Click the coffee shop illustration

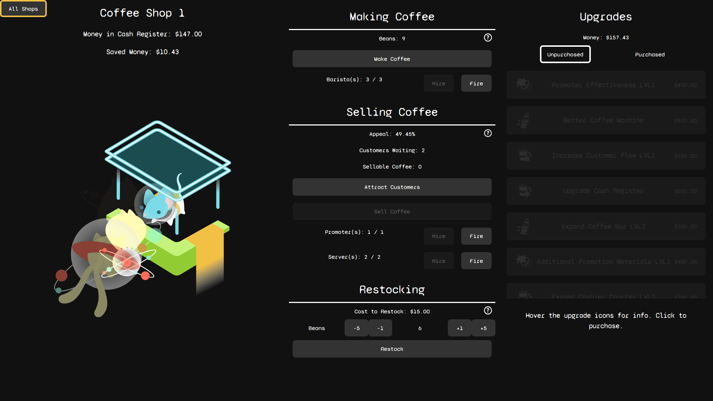pyautogui.click(x=143, y=219)
